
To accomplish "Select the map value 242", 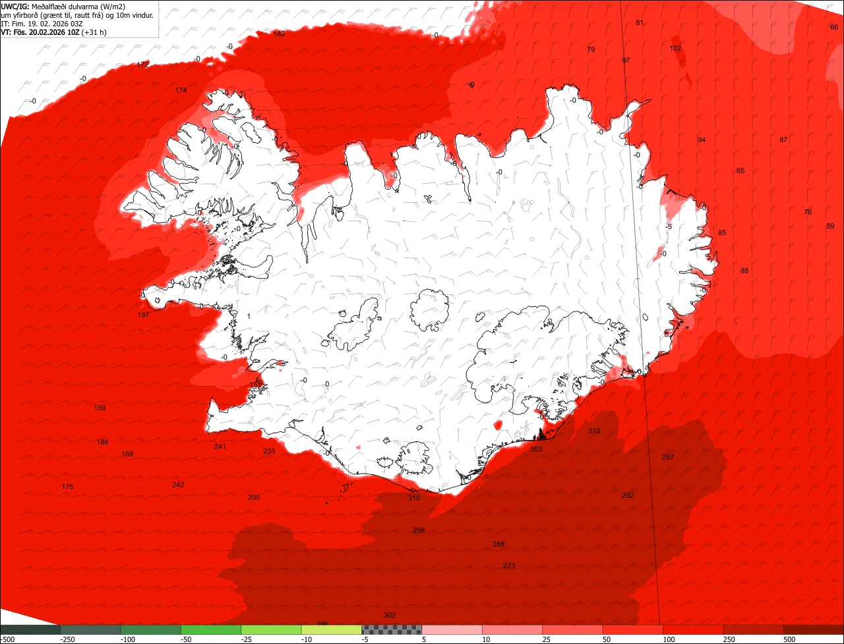I will (x=178, y=485).
